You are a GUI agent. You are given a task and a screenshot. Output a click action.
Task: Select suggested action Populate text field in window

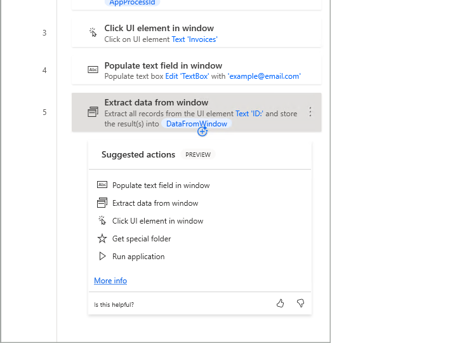pyautogui.click(x=161, y=185)
